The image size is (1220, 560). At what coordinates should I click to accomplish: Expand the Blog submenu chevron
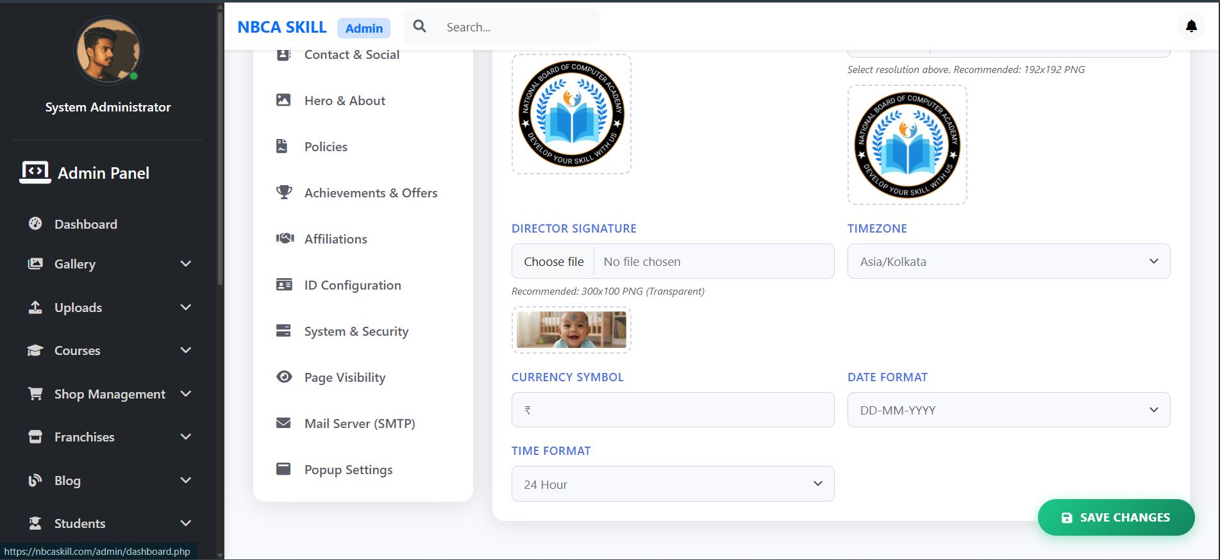click(186, 480)
